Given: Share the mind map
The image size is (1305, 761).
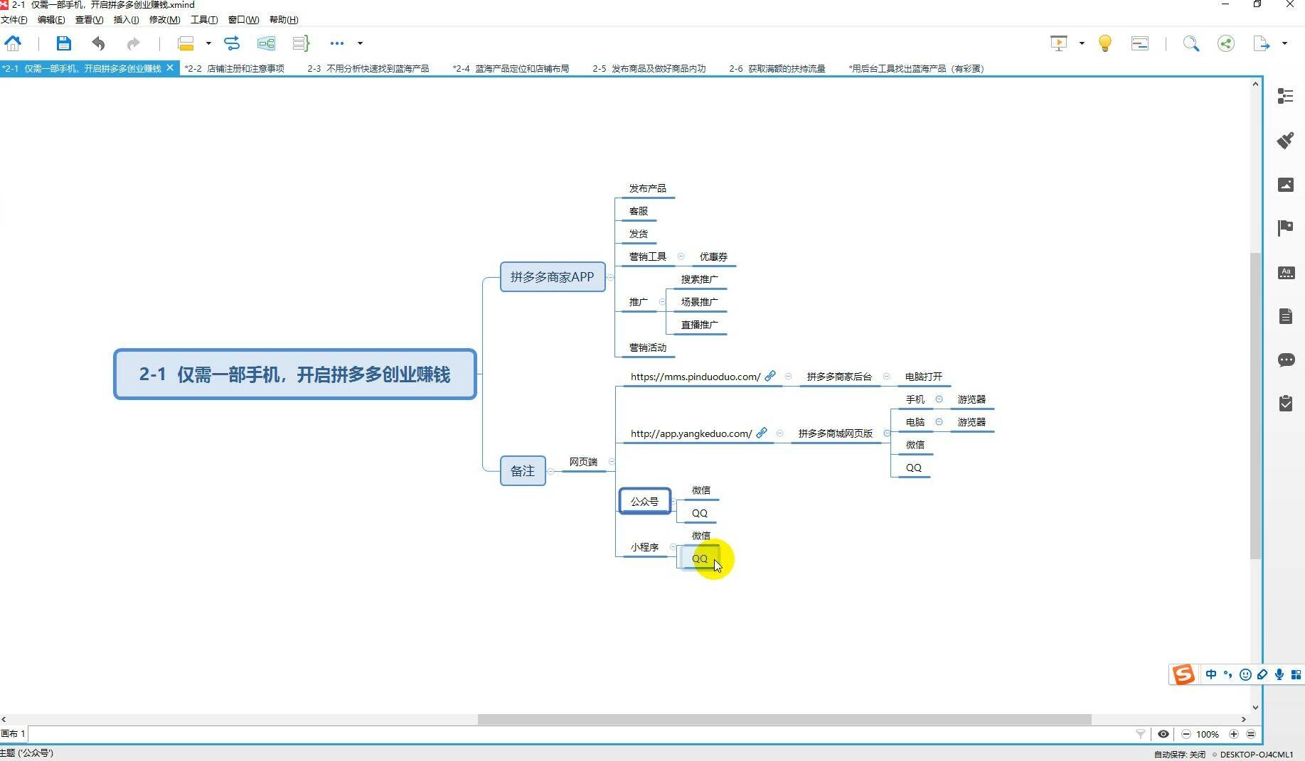Looking at the screenshot, I should pos(1225,43).
